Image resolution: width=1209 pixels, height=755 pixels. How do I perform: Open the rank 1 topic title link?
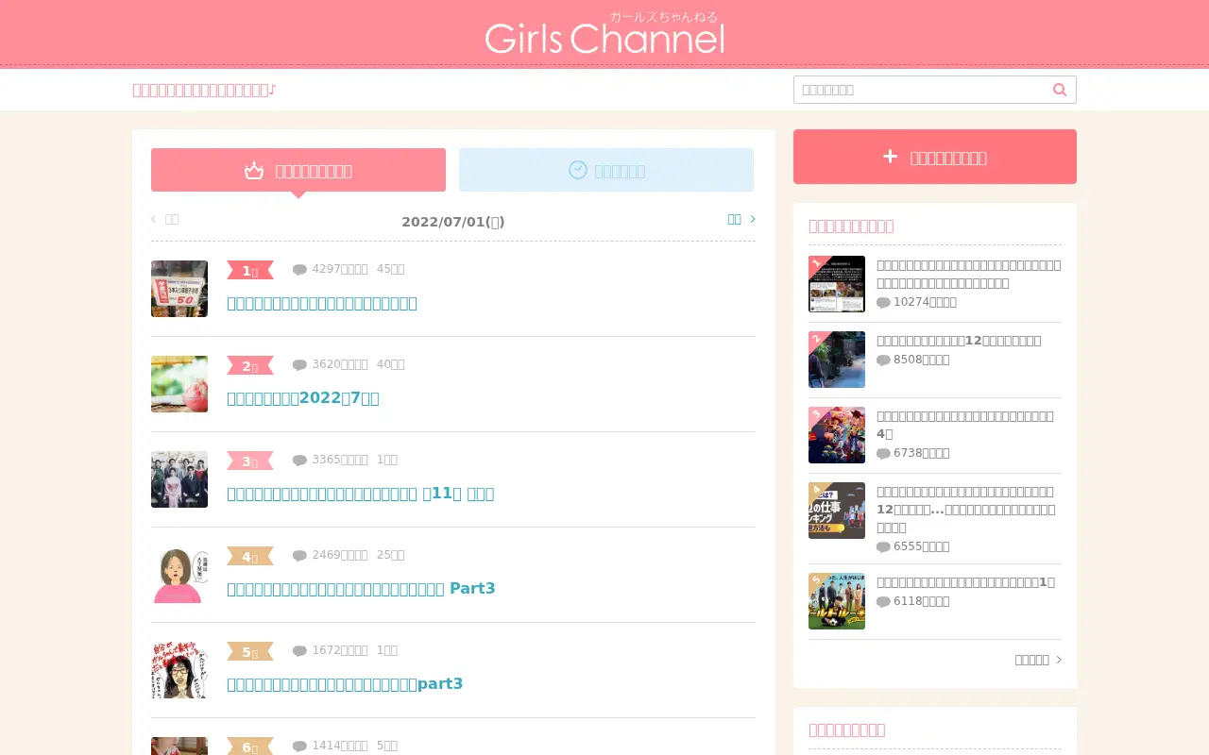coord(322,303)
